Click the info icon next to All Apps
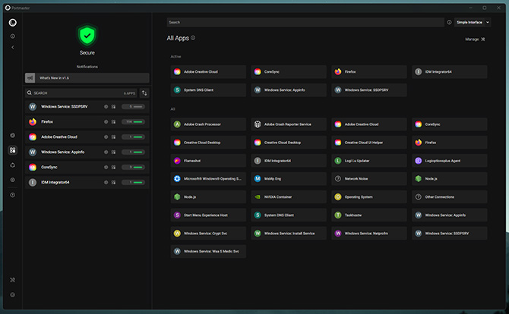509x314 pixels. coord(193,38)
